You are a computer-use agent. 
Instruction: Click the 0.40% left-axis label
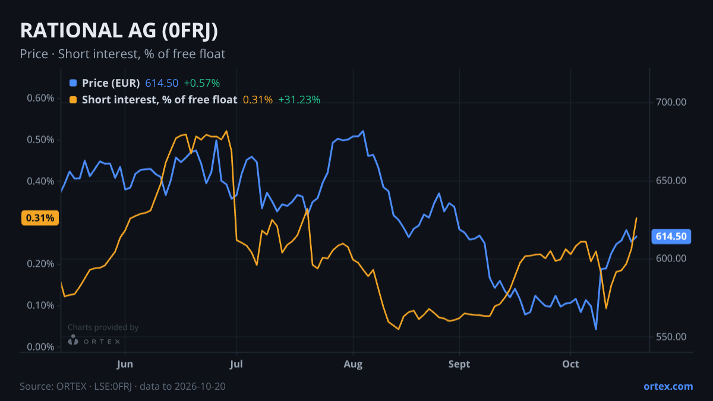pos(40,181)
